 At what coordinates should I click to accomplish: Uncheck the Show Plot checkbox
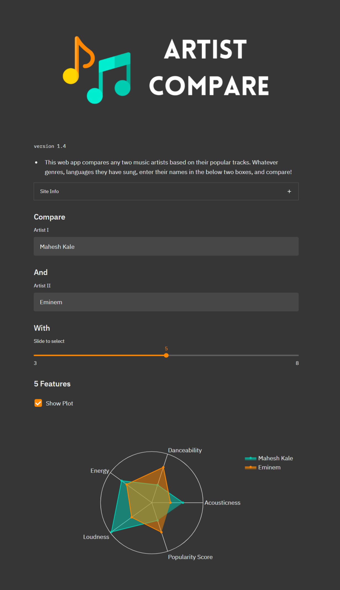coord(38,403)
